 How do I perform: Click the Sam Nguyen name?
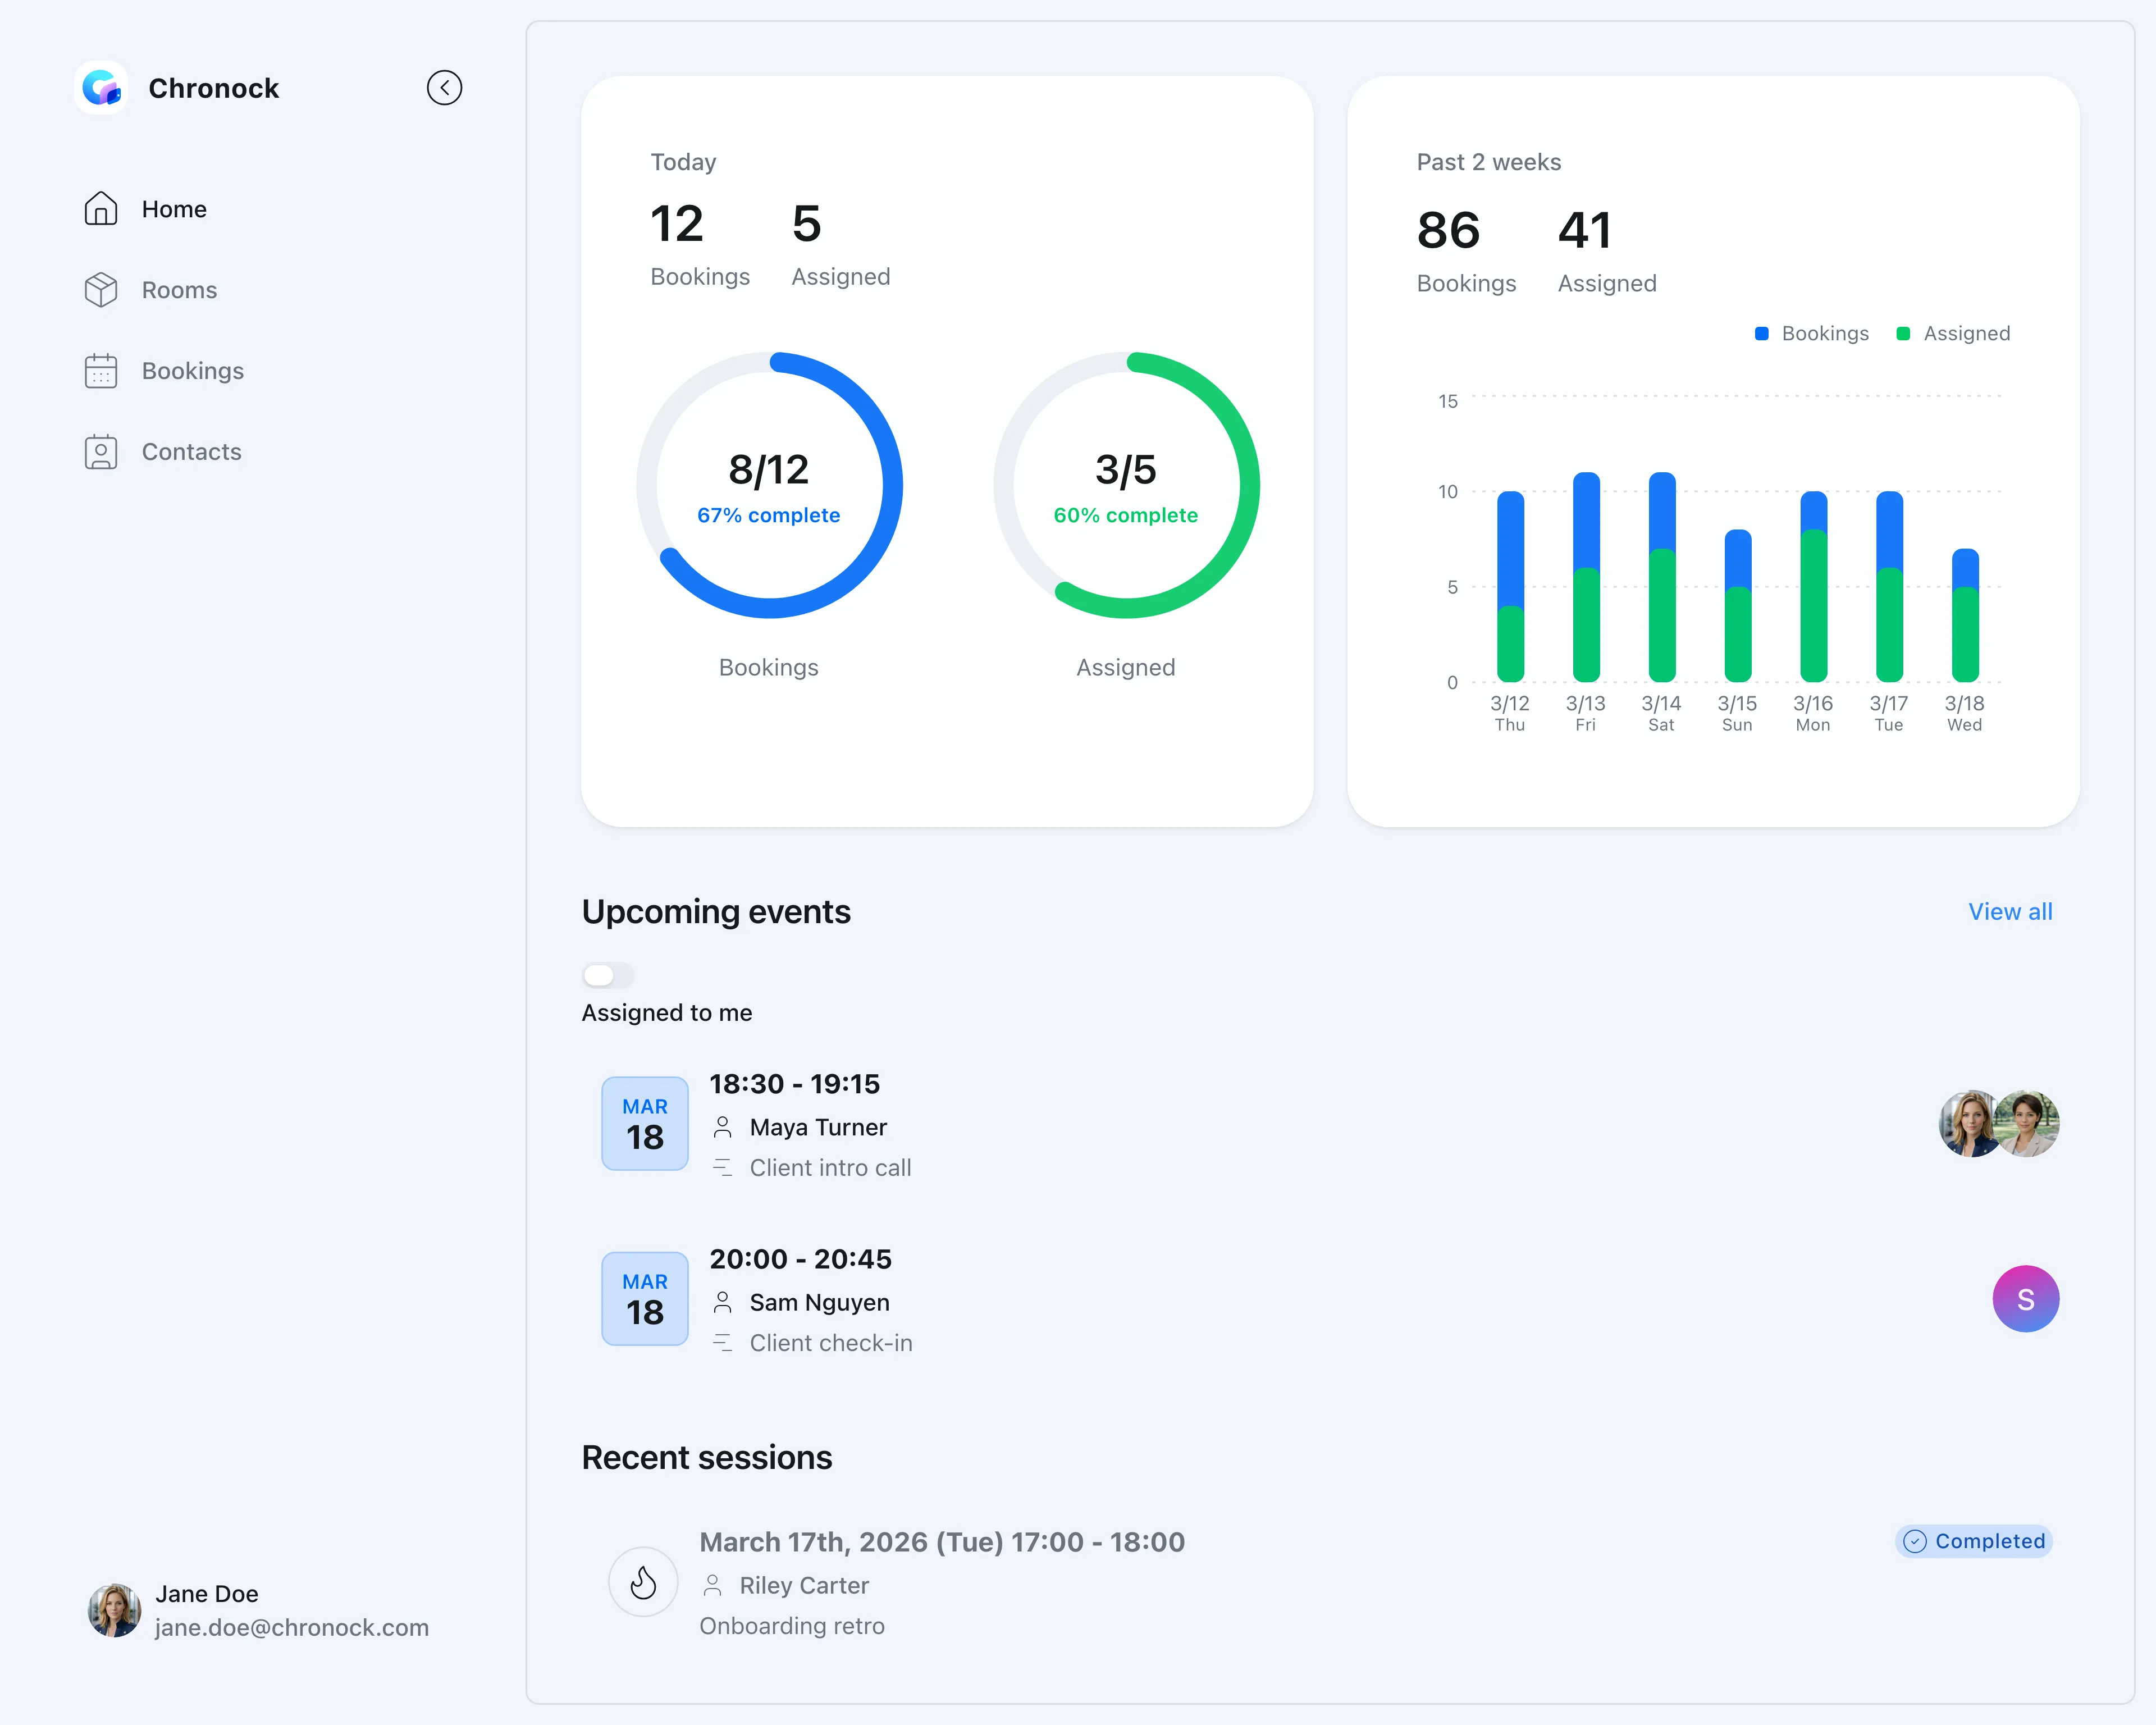click(x=819, y=1302)
